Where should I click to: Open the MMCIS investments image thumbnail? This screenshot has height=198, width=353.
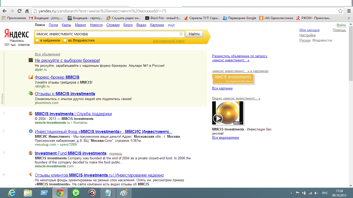pyautogui.click(x=233, y=79)
